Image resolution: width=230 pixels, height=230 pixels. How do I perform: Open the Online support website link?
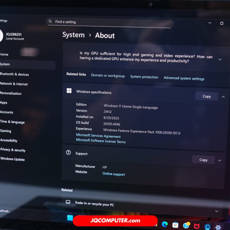tap(114, 174)
